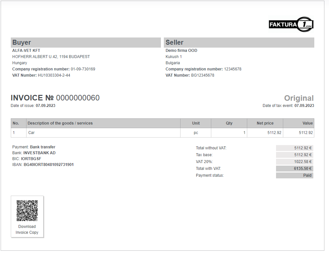Click the Original label

point(299,98)
